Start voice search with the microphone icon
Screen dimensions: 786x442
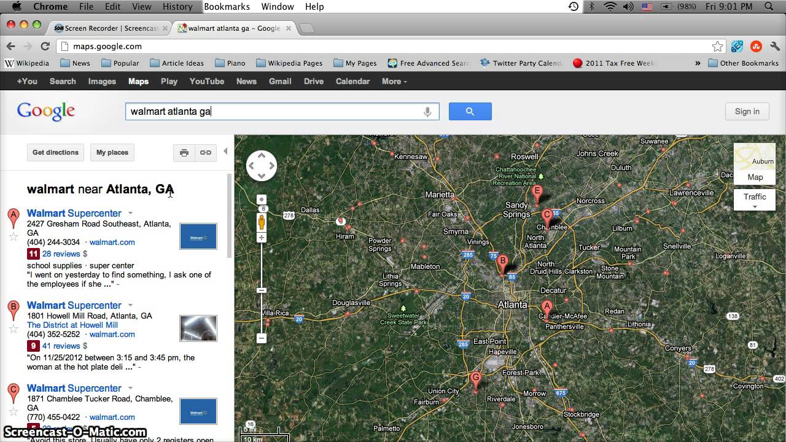(427, 112)
